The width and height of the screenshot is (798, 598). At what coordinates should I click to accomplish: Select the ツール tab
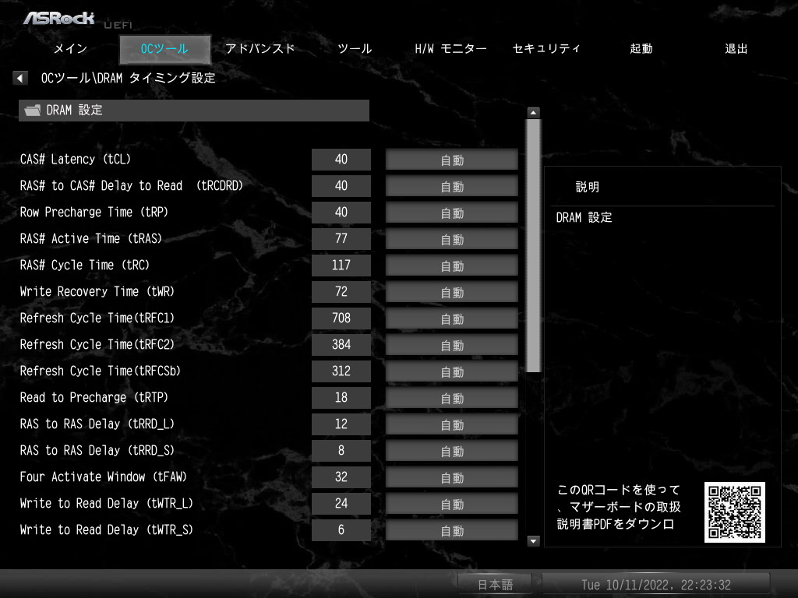pos(355,49)
